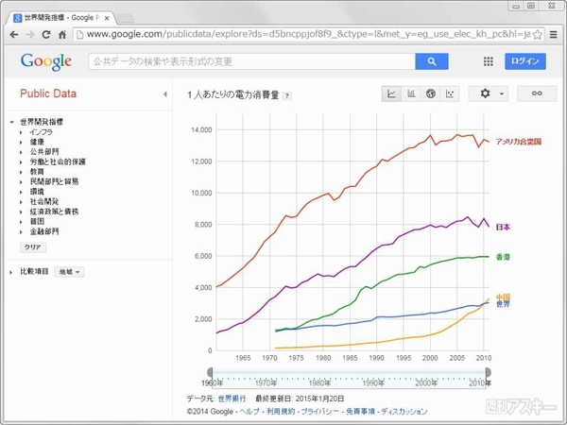Open the 免責事項 footer link
567x425 pixels.
tap(360, 411)
